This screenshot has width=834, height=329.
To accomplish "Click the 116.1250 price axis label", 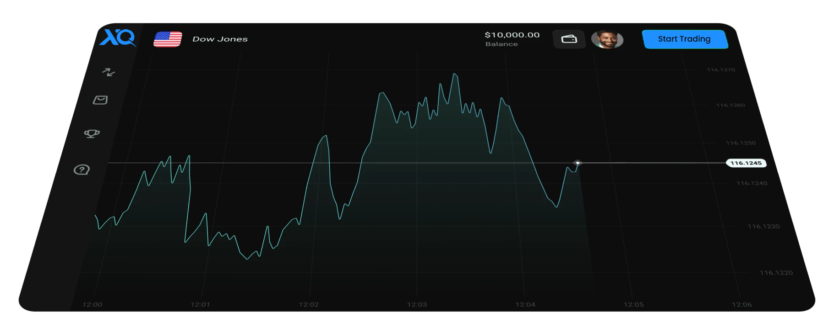I will click(x=741, y=143).
